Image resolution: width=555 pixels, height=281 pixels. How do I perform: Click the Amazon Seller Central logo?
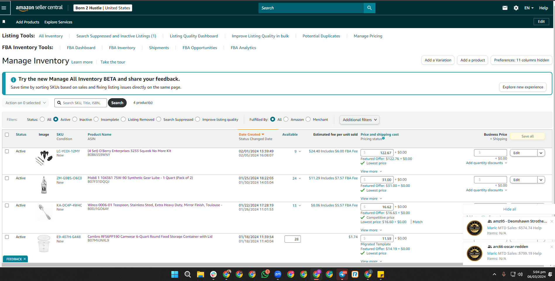(x=39, y=8)
